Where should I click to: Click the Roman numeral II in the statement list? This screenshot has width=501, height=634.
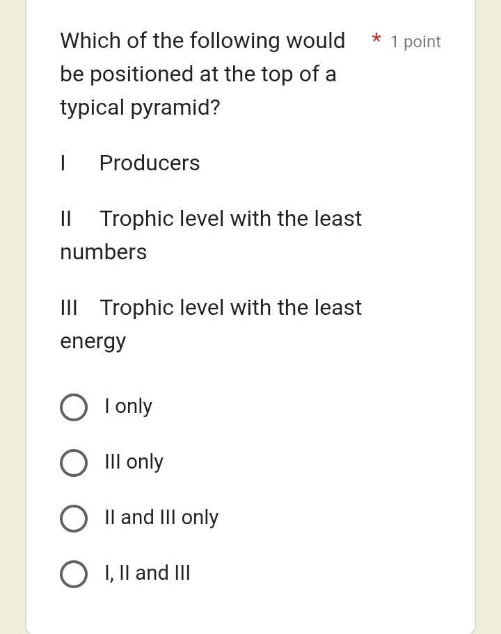[66, 219]
